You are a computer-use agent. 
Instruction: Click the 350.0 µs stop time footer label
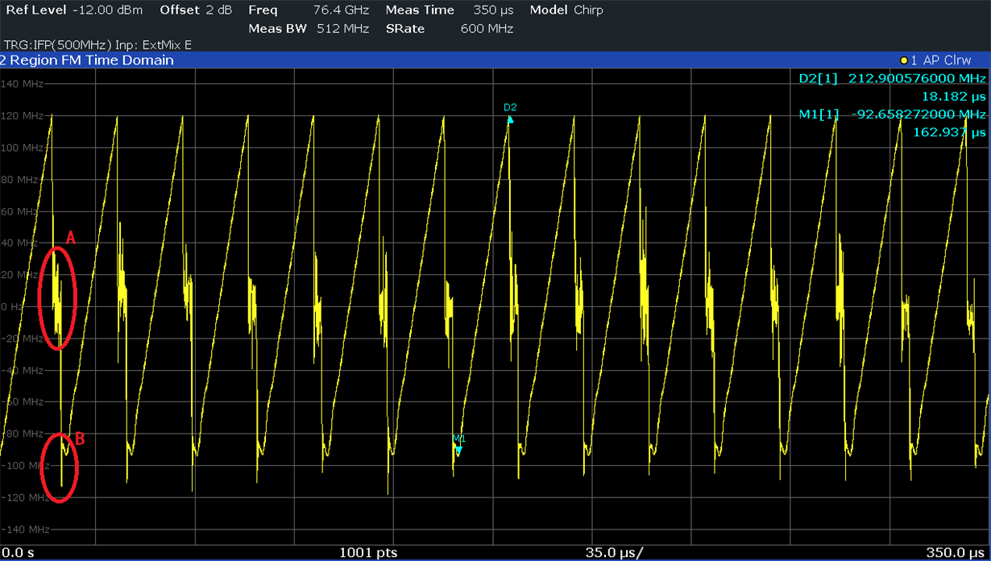click(956, 553)
